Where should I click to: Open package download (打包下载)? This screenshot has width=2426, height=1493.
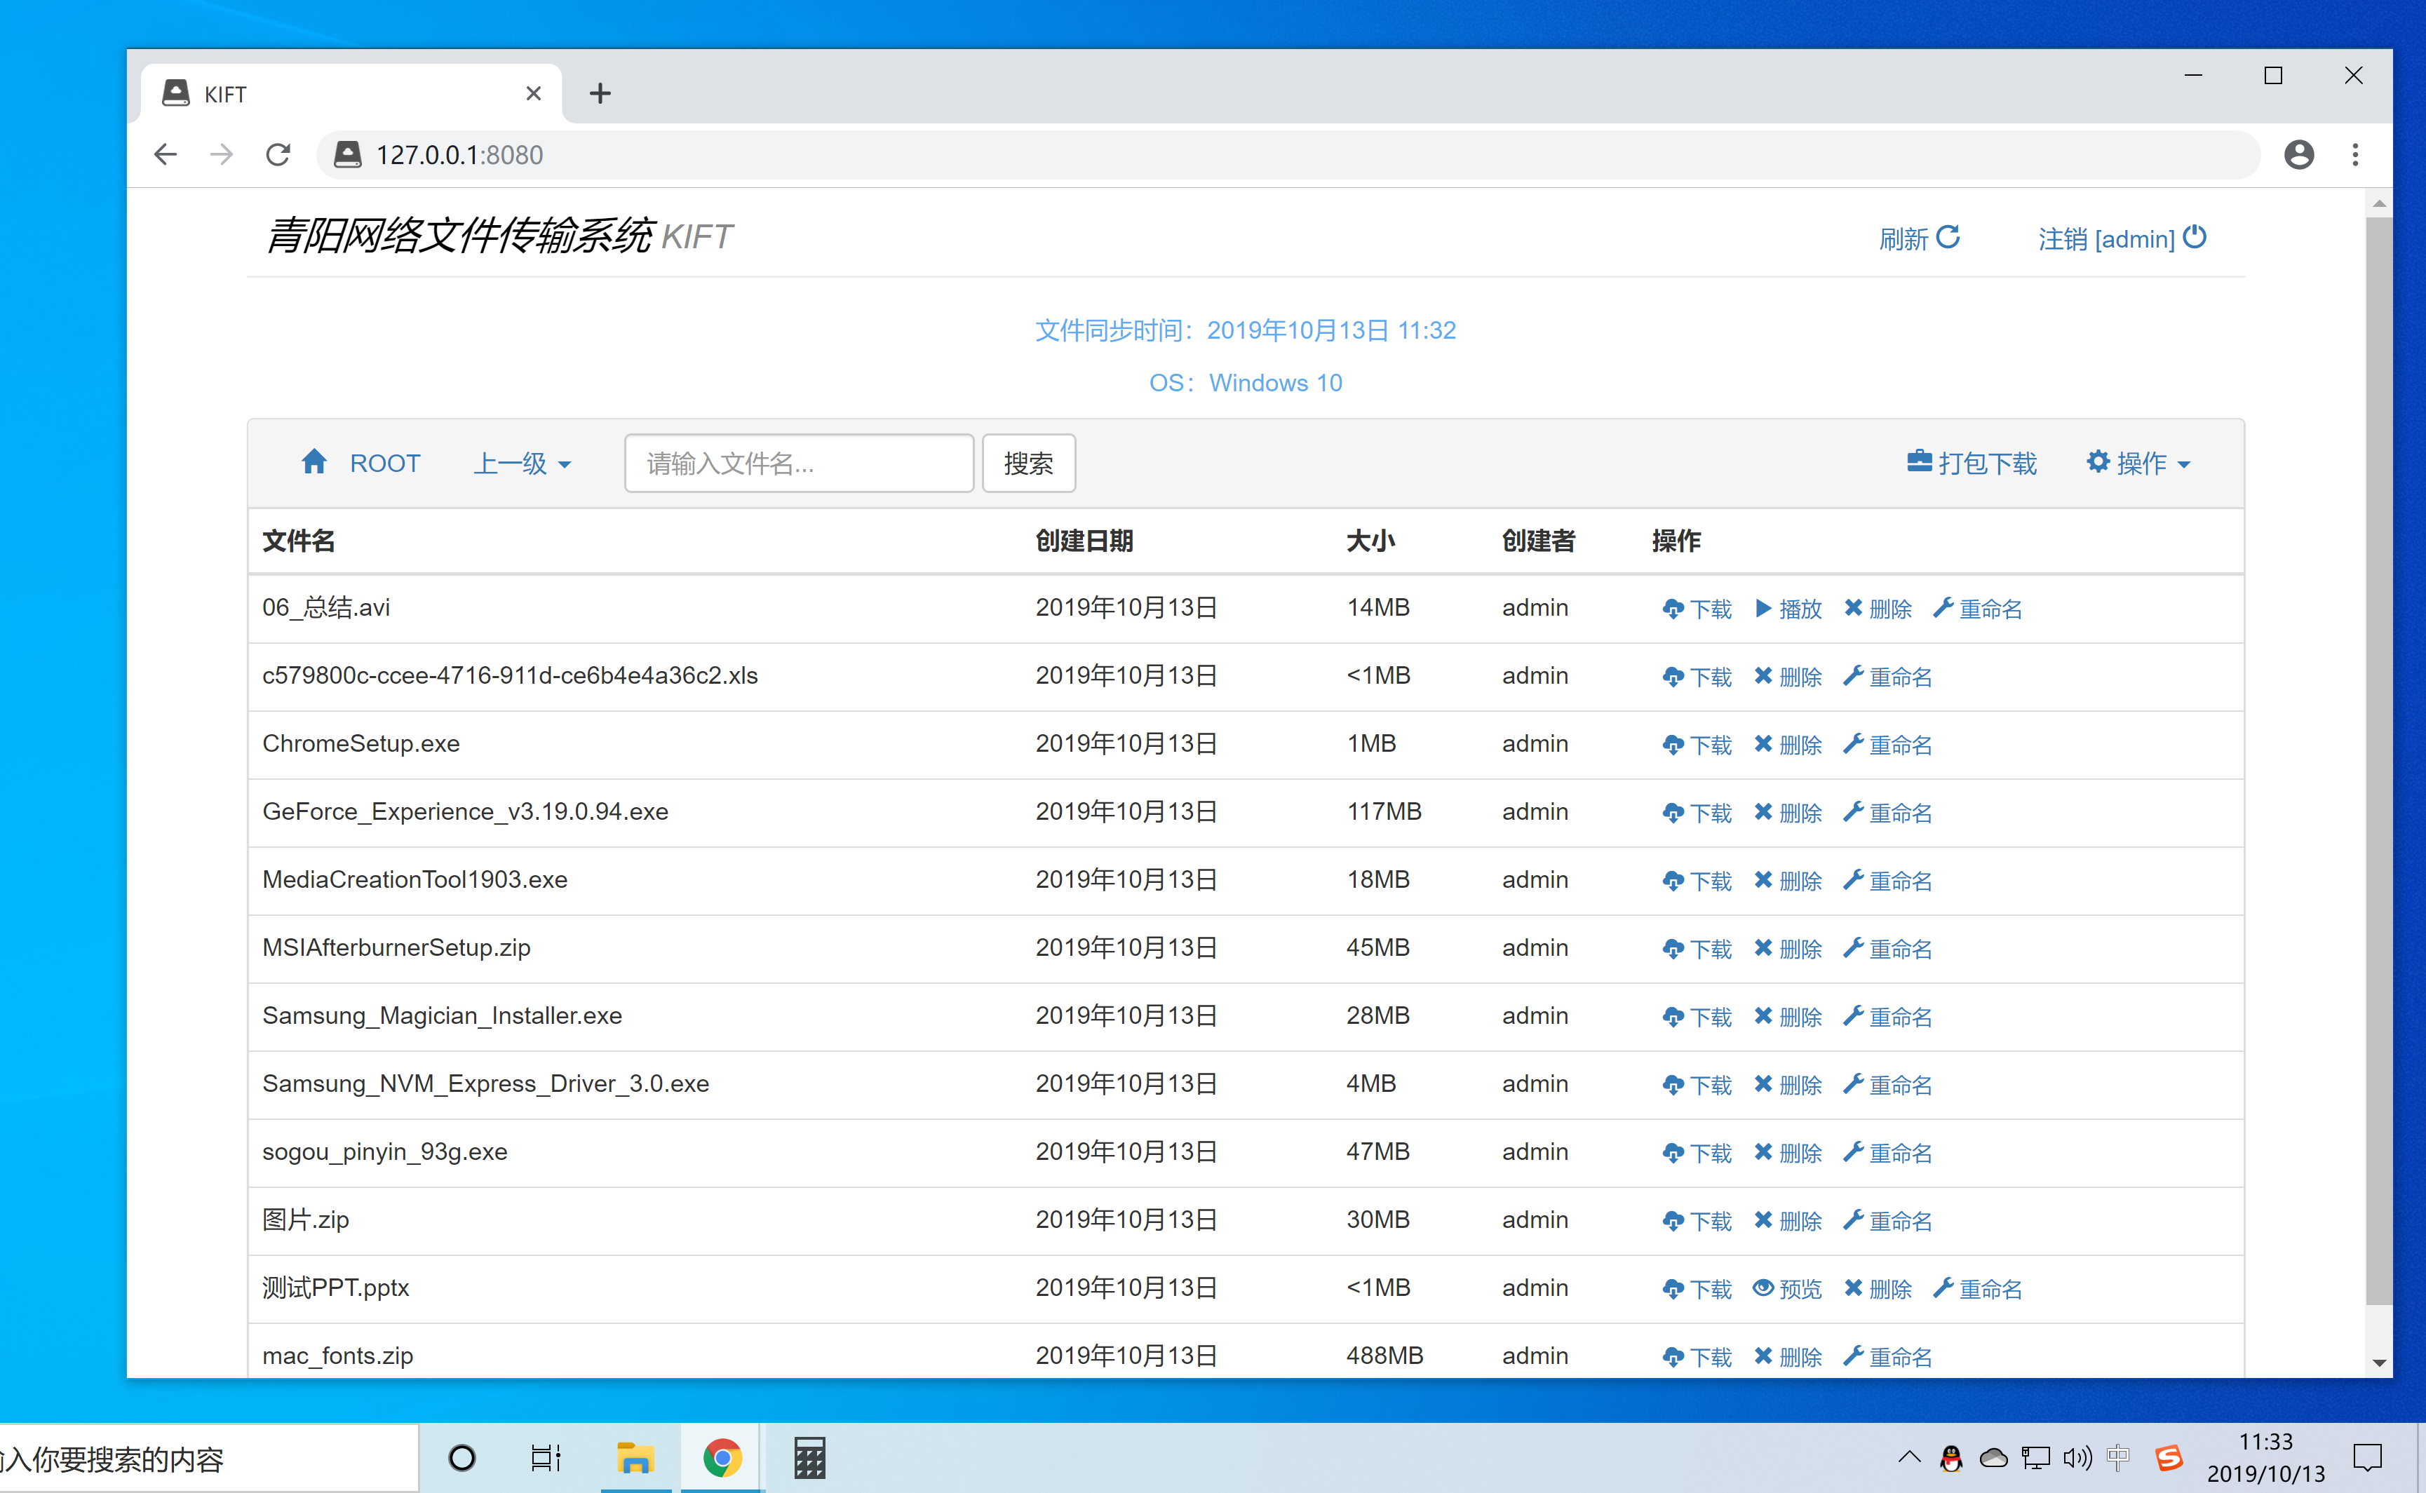[1971, 462]
